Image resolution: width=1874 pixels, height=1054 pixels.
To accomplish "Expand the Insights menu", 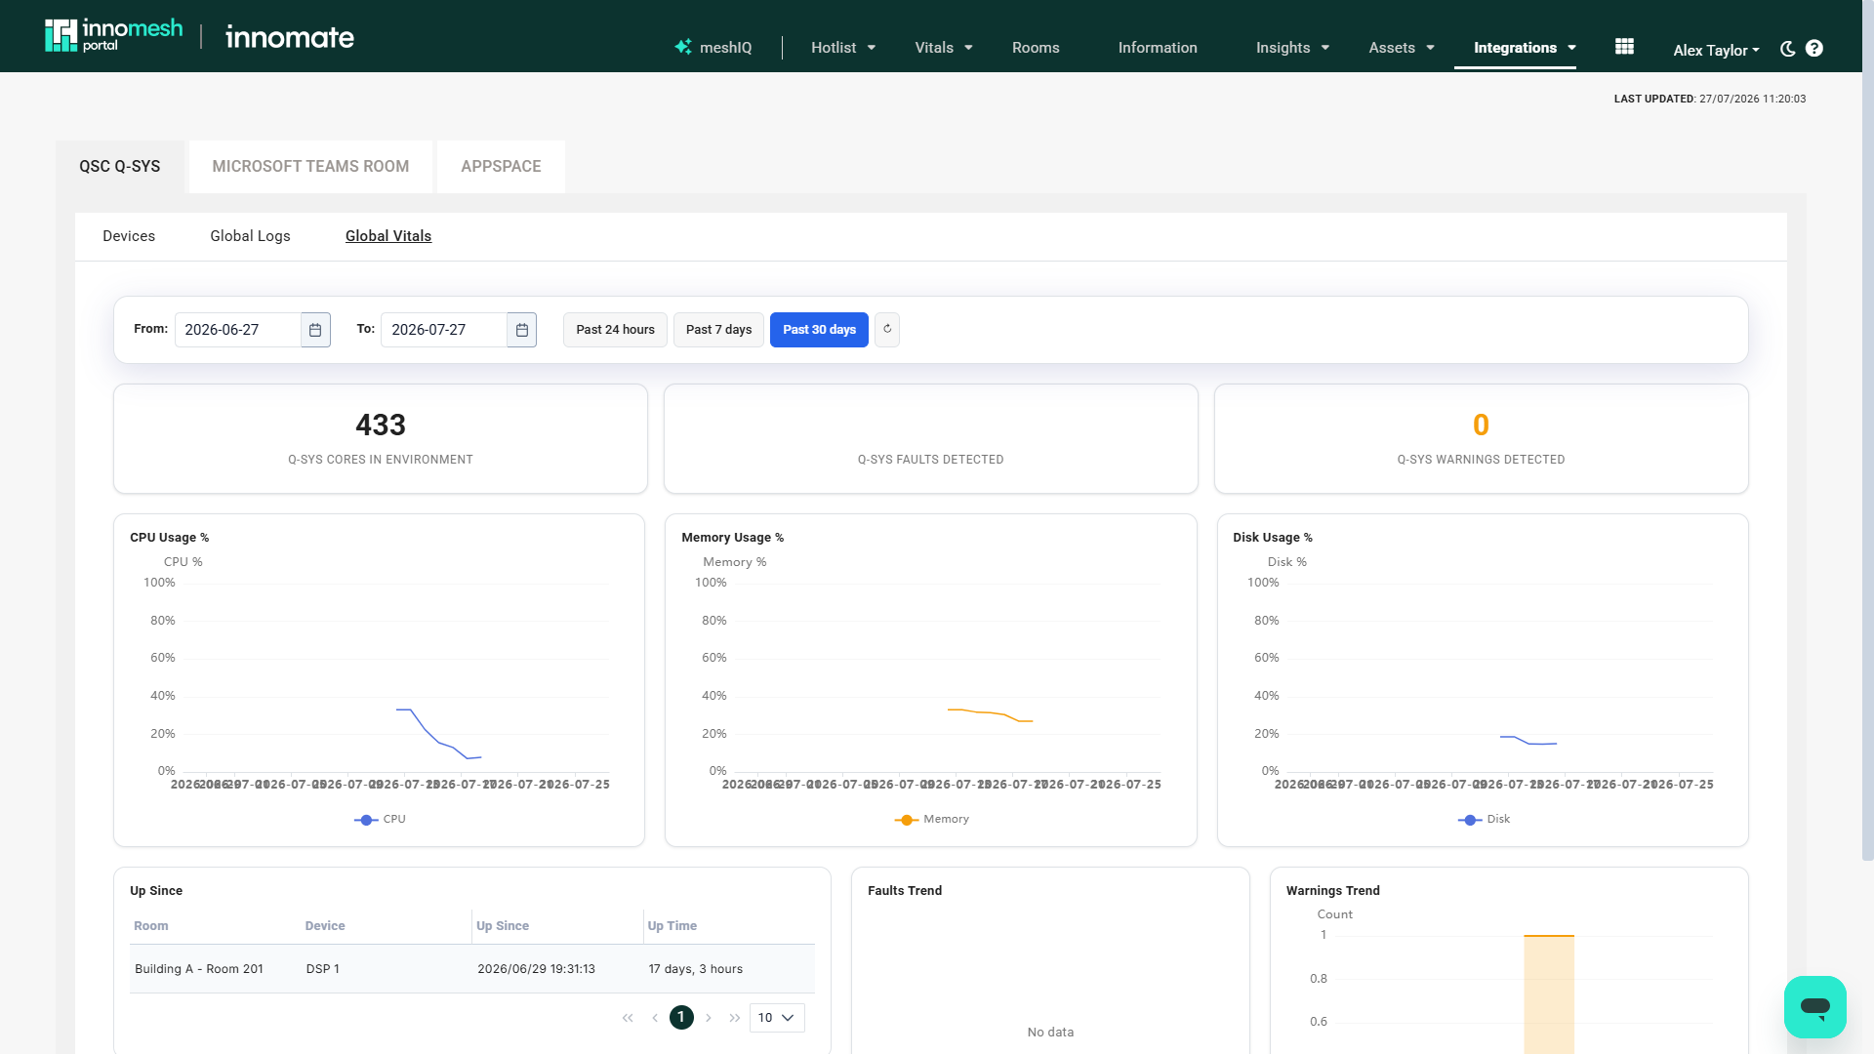I will point(1292,47).
